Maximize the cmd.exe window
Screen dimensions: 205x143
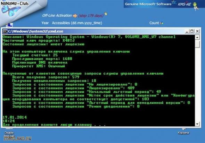(192, 31)
